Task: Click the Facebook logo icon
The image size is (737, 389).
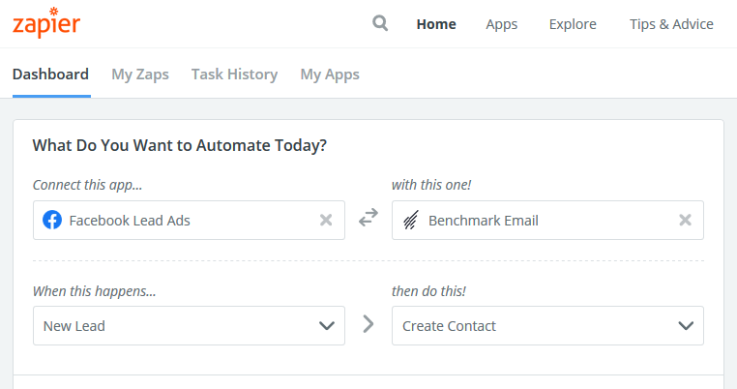Action: (52, 221)
